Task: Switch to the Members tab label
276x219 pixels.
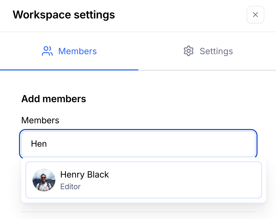Action: pos(78,51)
